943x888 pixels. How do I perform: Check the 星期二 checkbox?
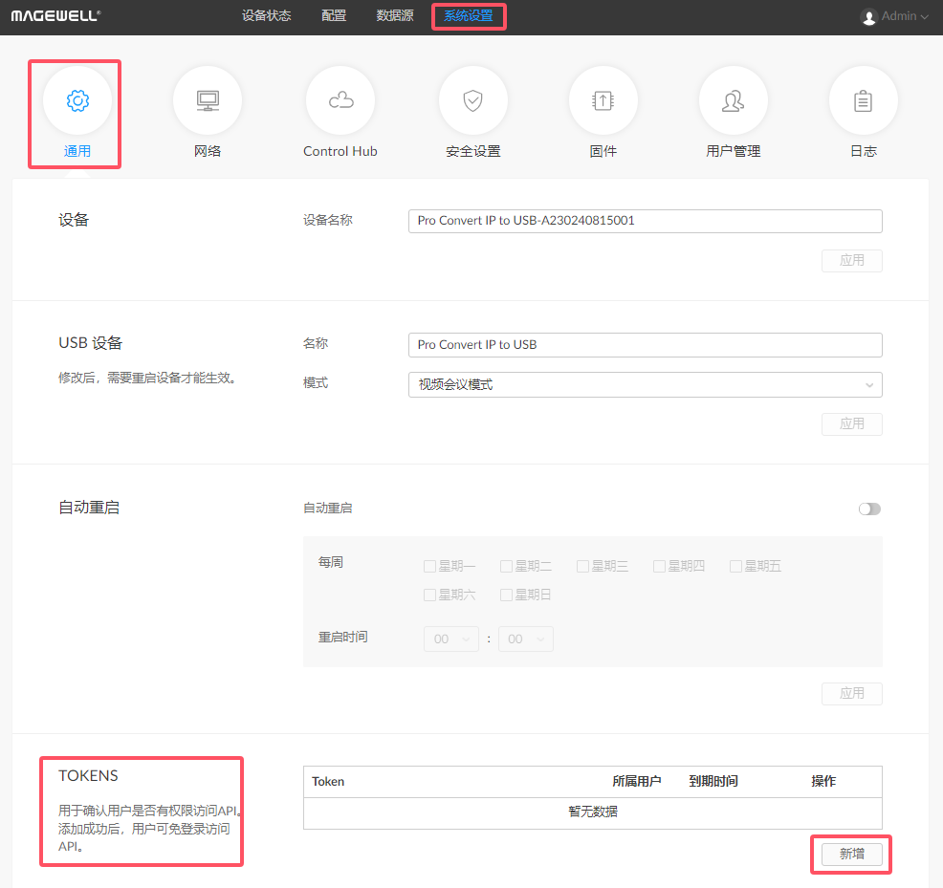coord(506,566)
